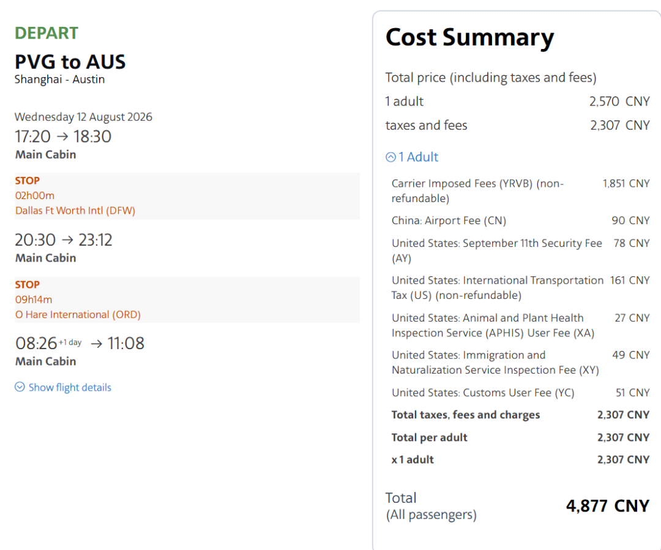Click the China Airport Fee (CN) line

(x=449, y=220)
